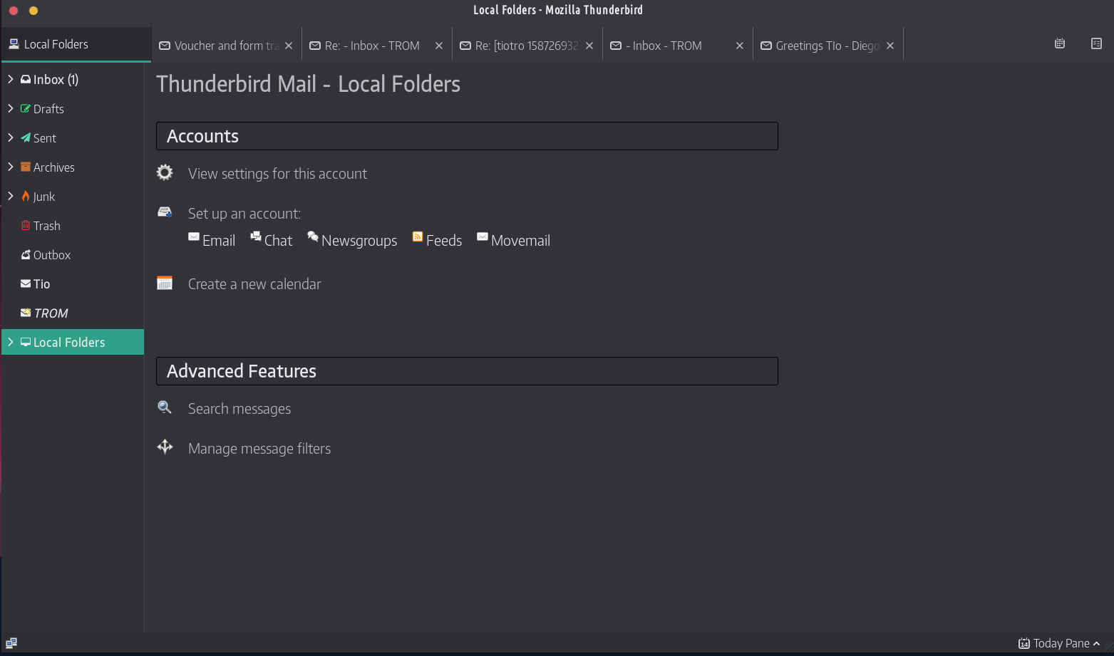1114x656 pixels.
Task: Expand the Archives folder chevron
Action: coord(11,167)
